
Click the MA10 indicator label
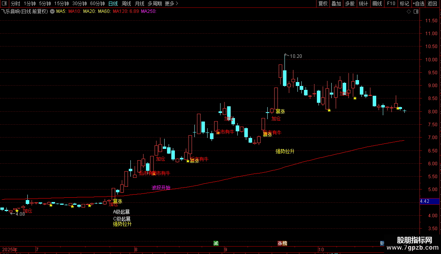tap(75, 12)
